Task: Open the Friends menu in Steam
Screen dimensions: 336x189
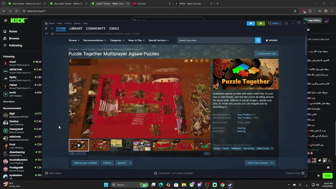Action: 68,23
